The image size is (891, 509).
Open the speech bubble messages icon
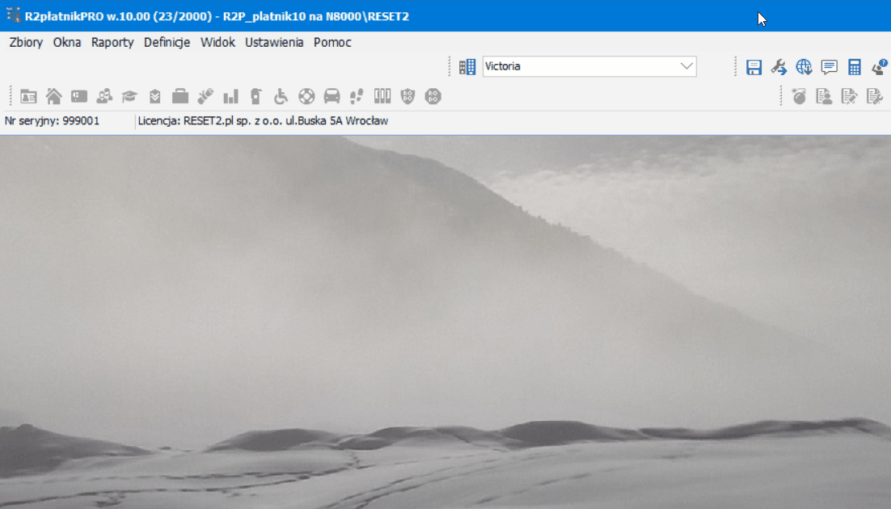829,67
